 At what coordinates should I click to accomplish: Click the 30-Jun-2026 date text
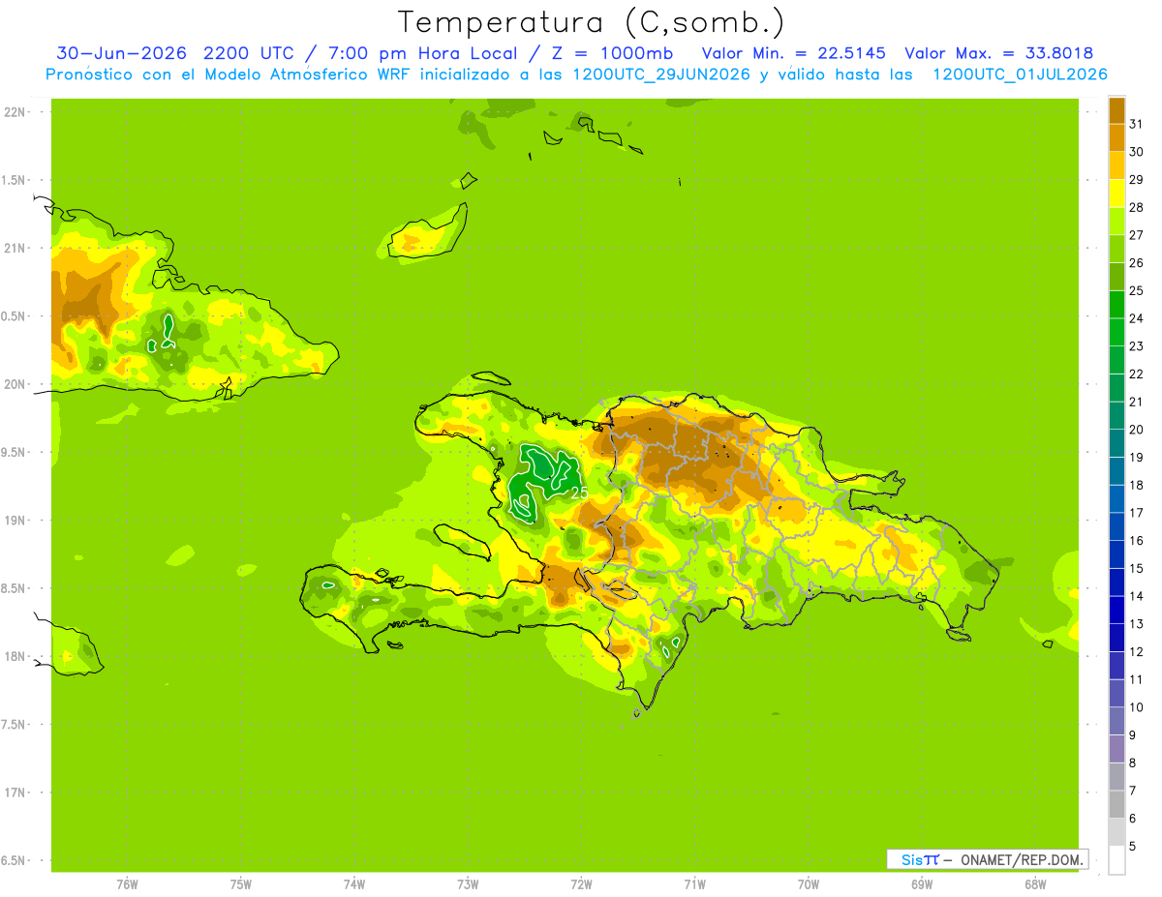(116, 53)
